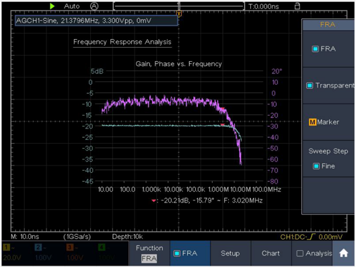Select channel 4 indicator
356x267 pixels.
point(107,252)
